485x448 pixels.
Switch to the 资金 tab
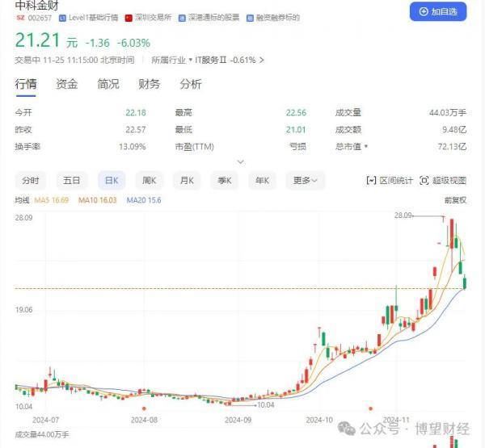pos(67,84)
